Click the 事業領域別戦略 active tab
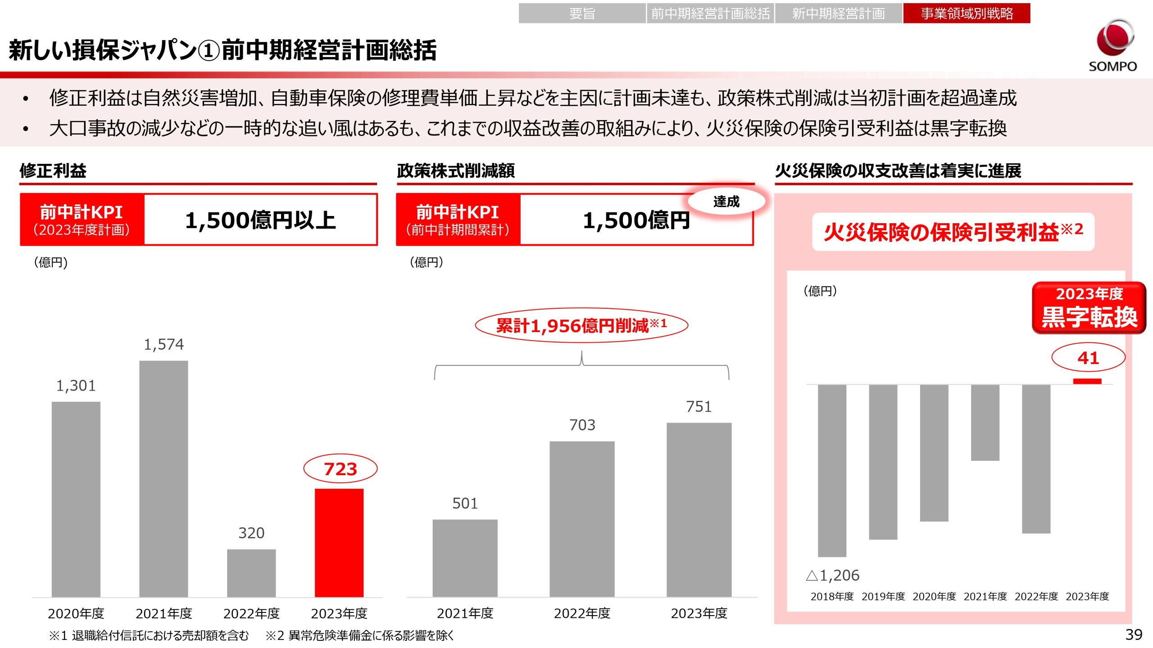Image resolution: width=1153 pixels, height=648 pixels. click(967, 13)
